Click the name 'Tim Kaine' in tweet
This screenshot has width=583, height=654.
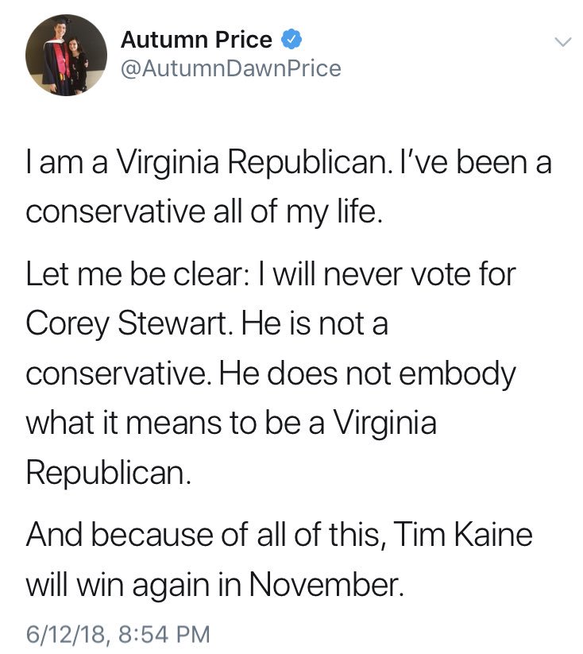462,534
